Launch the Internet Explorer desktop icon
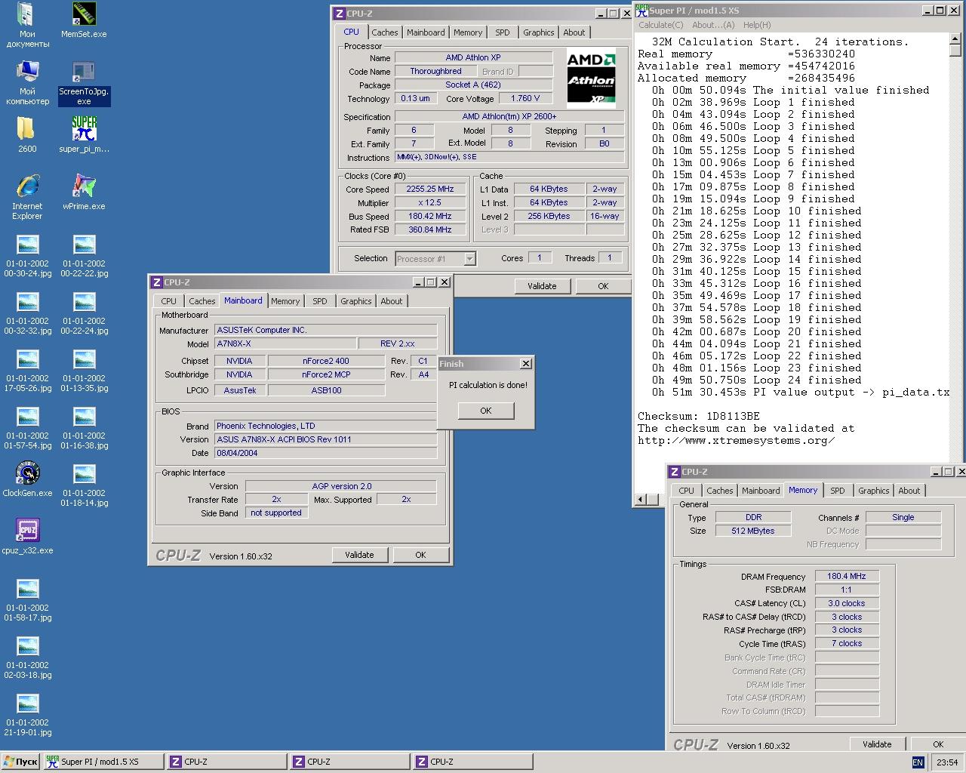966x773 pixels. click(x=27, y=197)
